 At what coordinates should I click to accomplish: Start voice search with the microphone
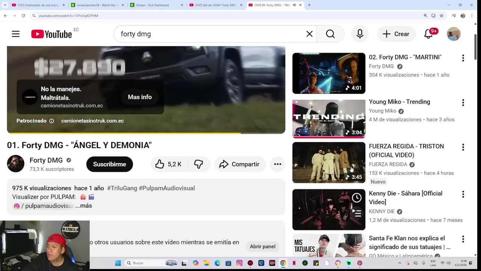pos(360,34)
